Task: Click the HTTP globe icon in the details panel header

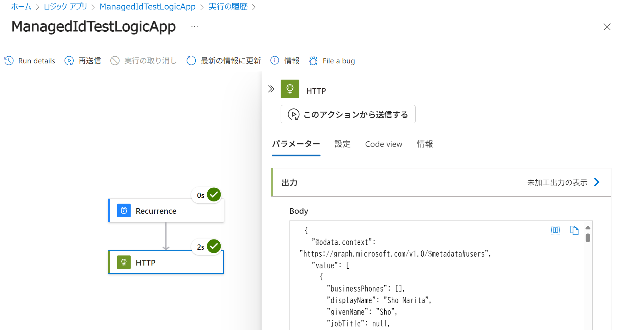Action: pyautogui.click(x=290, y=89)
